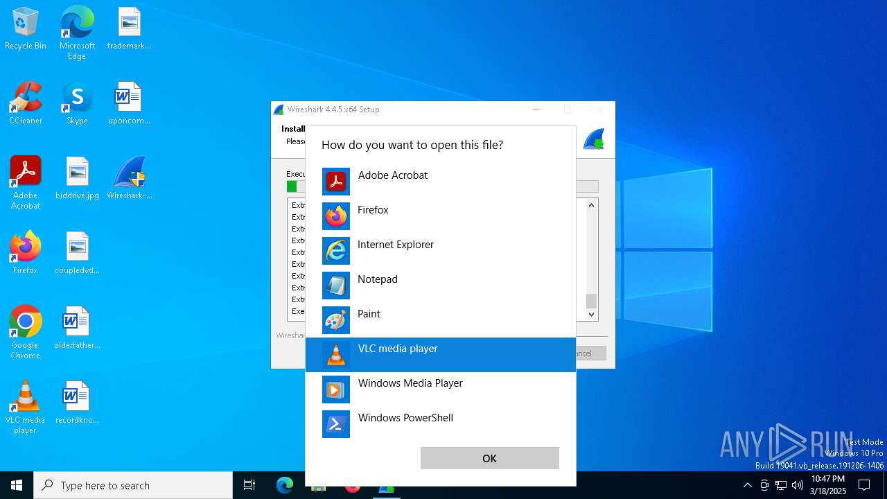The width and height of the screenshot is (887, 499).
Task: Click the taskbar search box
Action: (x=133, y=485)
